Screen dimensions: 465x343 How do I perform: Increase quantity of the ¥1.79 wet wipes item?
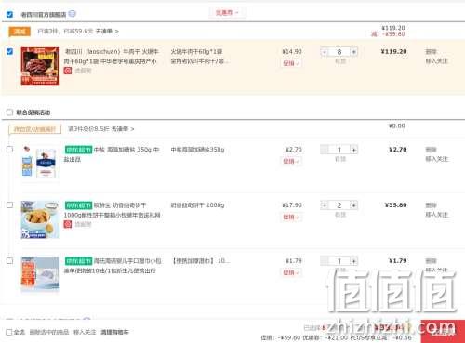(353, 261)
